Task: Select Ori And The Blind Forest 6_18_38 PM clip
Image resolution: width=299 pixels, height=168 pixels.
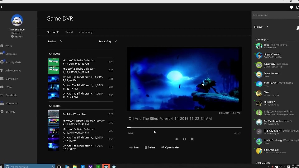Action: click(80, 147)
